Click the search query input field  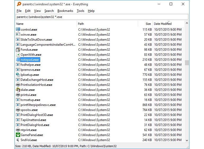(102, 17)
